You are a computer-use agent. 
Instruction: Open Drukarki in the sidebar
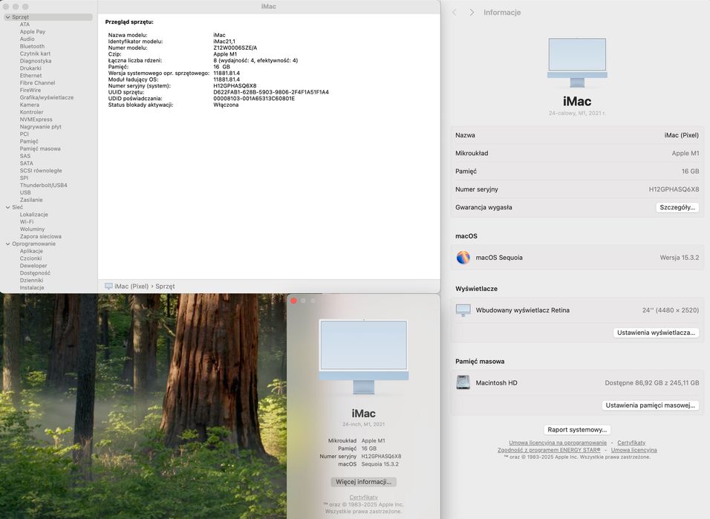[x=30, y=68]
